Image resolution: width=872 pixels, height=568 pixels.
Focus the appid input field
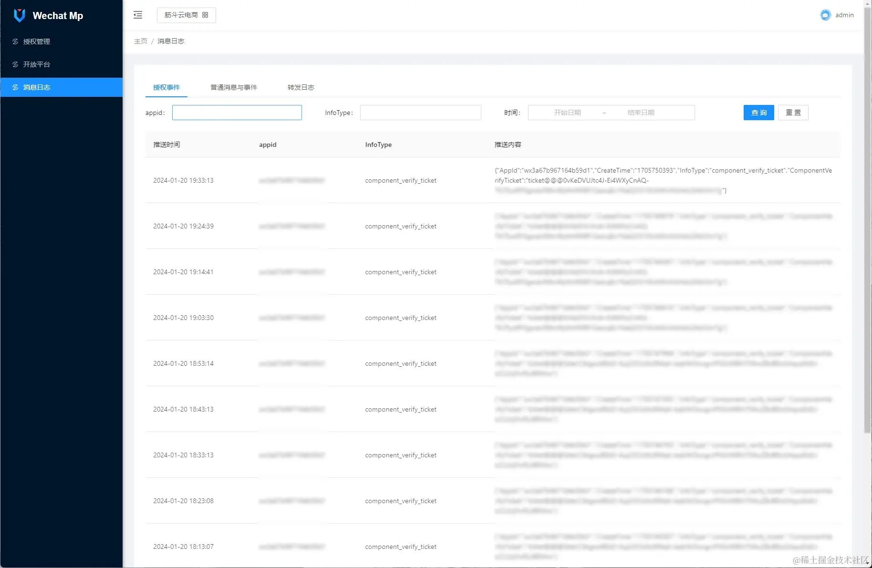click(237, 113)
